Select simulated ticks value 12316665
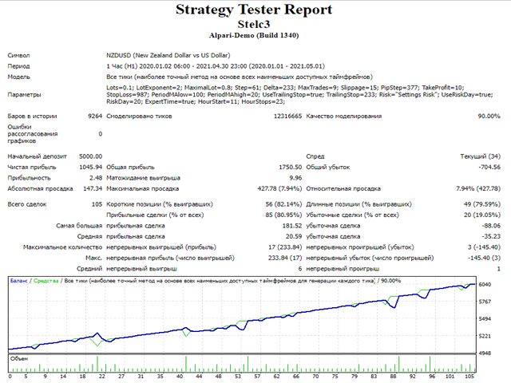Screen dimensions: 511x383 pos(287,116)
